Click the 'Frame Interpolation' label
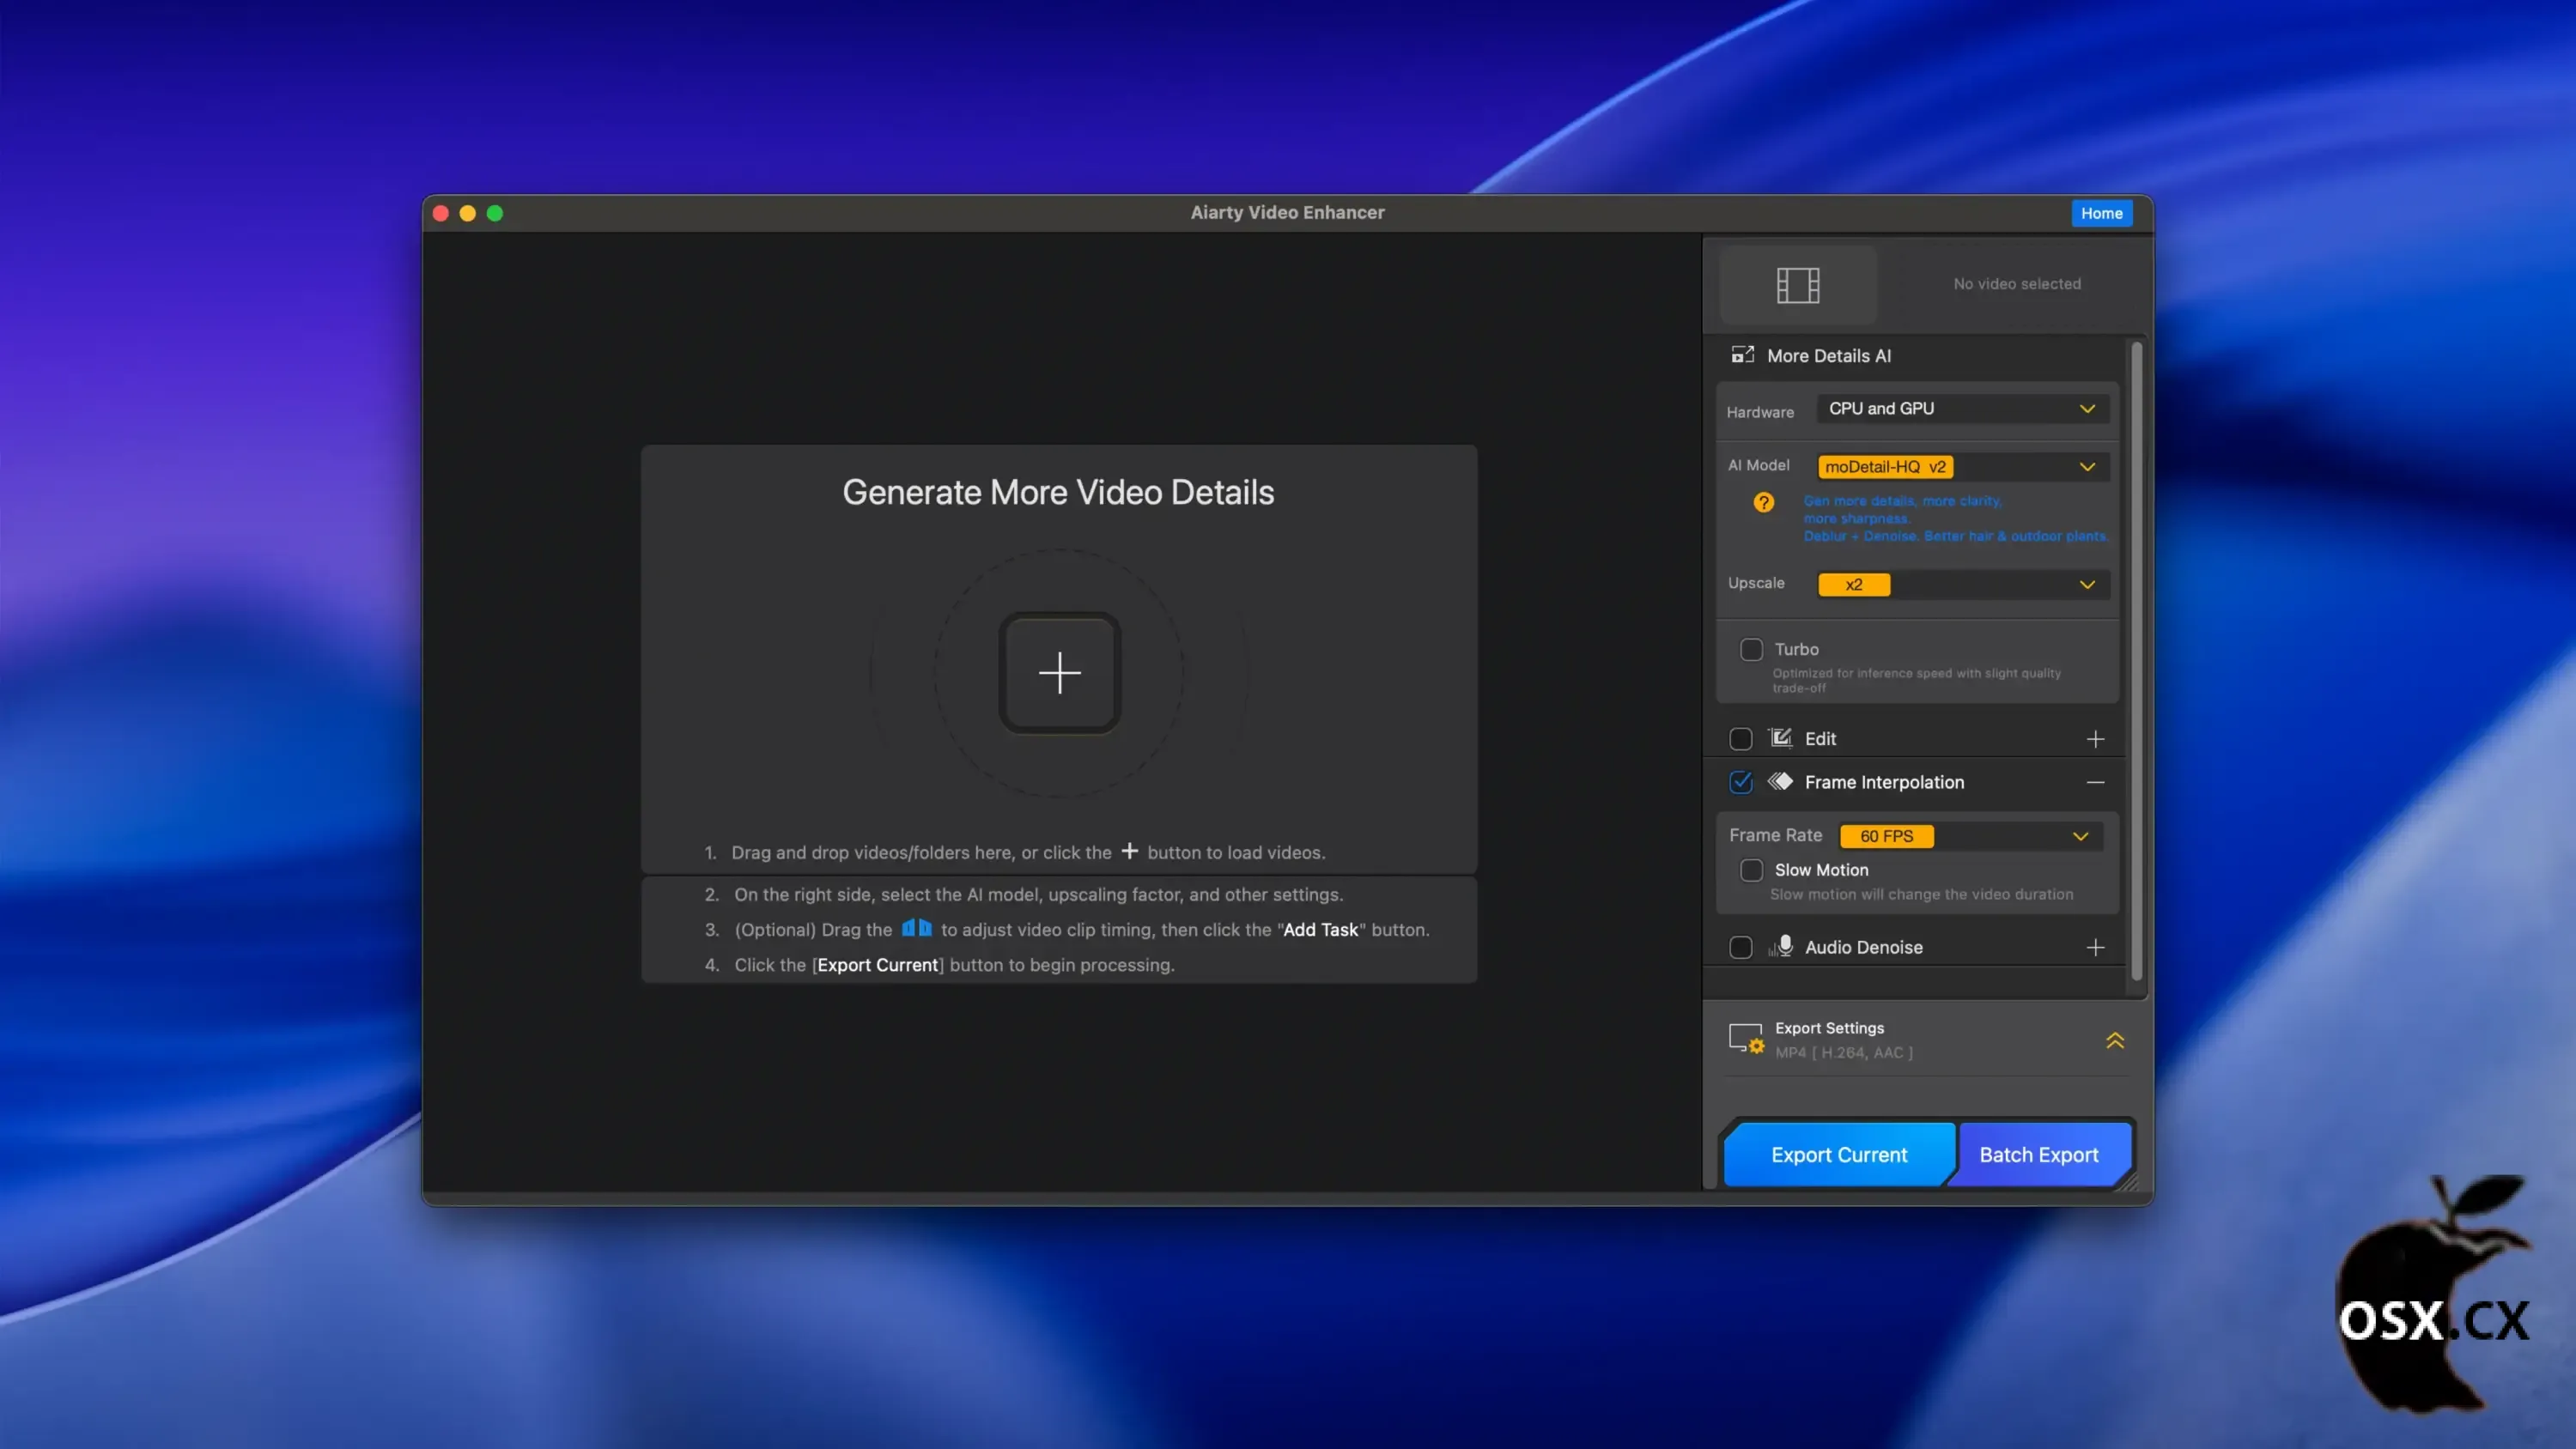The width and height of the screenshot is (2576, 1449). (1884, 782)
